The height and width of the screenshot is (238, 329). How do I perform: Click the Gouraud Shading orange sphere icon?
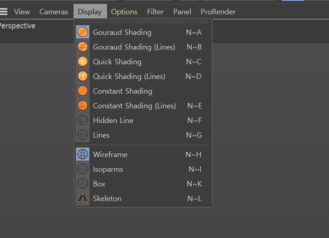pos(82,32)
